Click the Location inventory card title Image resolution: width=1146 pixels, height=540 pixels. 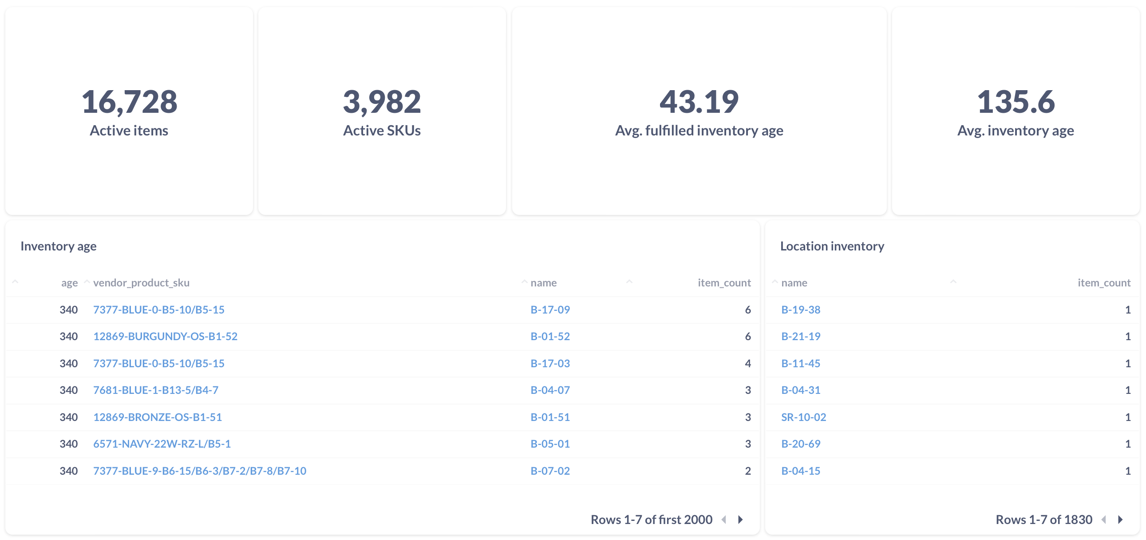click(832, 246)
